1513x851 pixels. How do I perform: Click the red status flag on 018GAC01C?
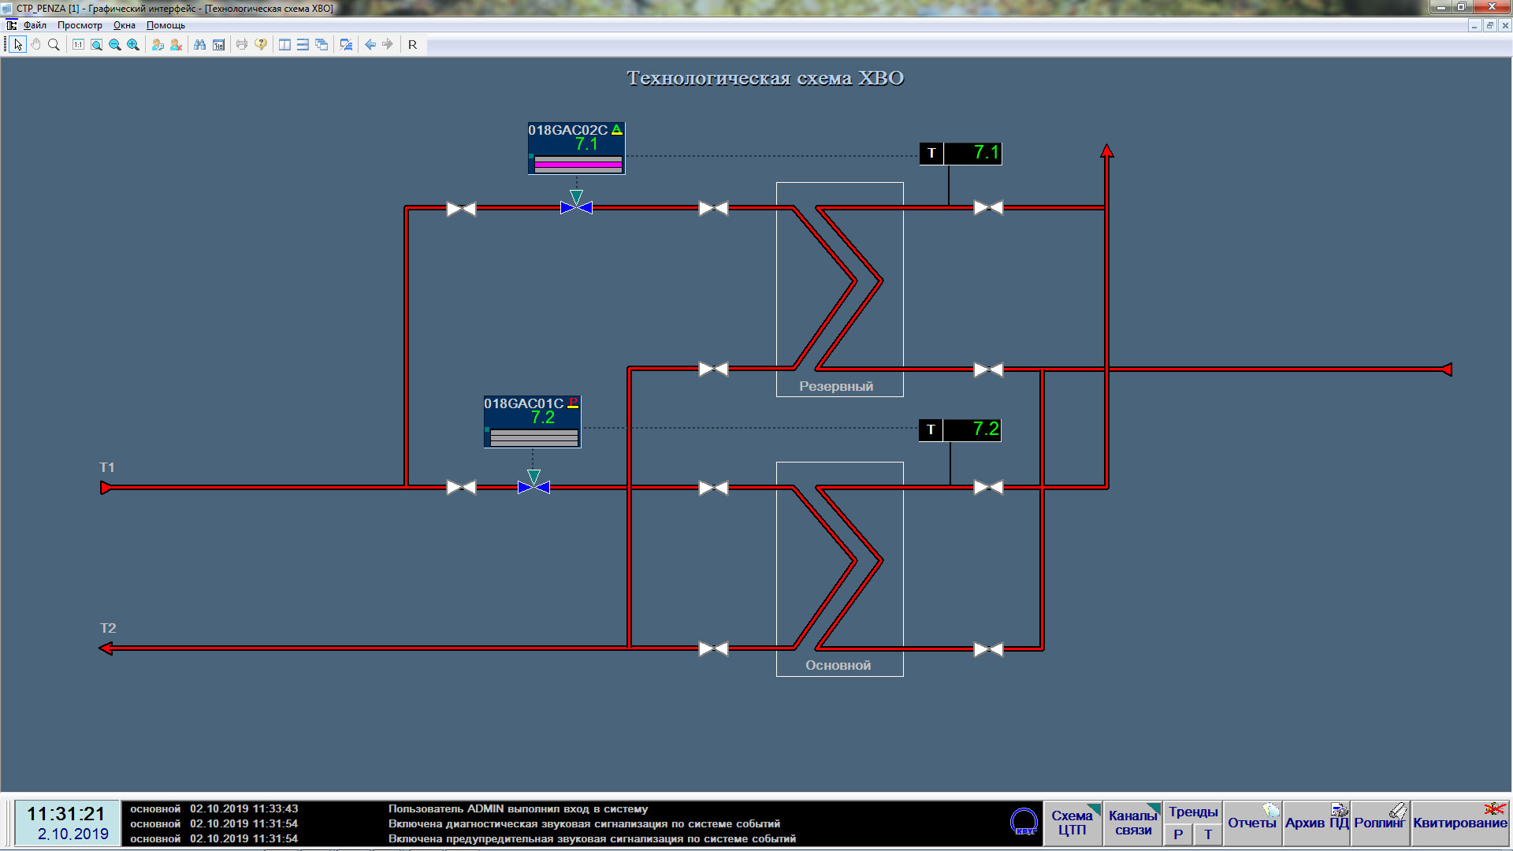(x=573, y=403)
